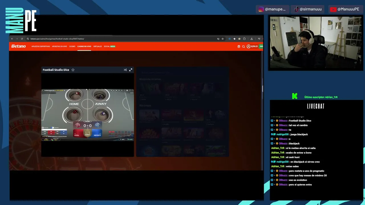The image size is (365, 205).
Task: Bet on LOCAL red area
Action: point(78,133)
